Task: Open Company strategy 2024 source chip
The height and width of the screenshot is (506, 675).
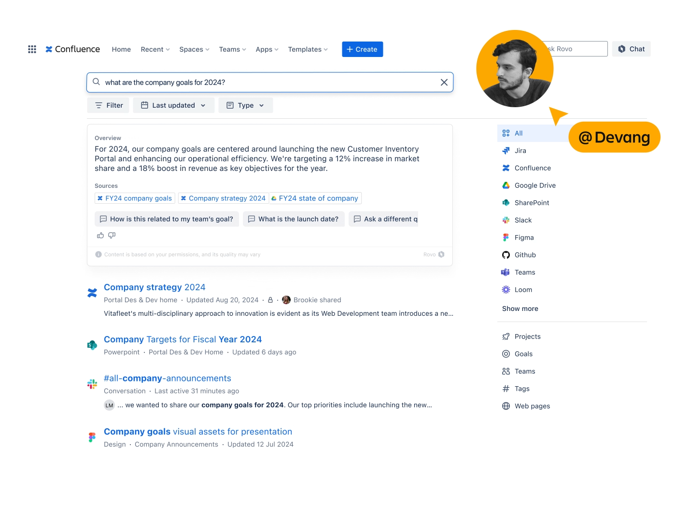Action: point(224,198)
